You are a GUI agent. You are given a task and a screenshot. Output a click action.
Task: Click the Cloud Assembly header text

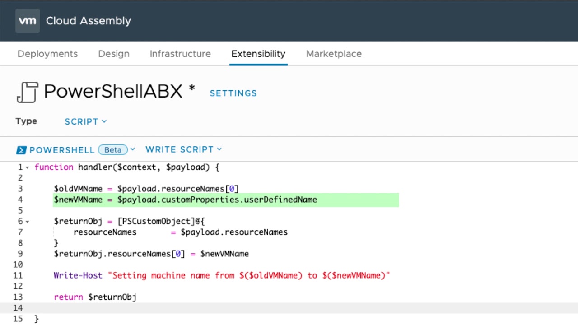click(x=88, y=20)
